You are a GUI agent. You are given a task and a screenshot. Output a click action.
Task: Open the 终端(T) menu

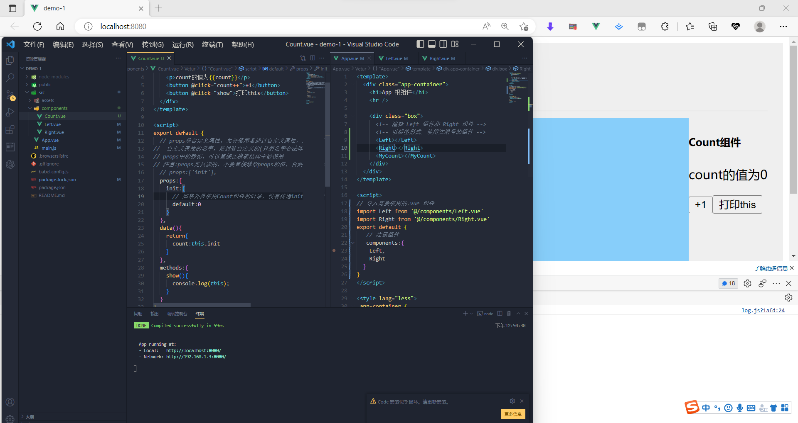point(212,44)
